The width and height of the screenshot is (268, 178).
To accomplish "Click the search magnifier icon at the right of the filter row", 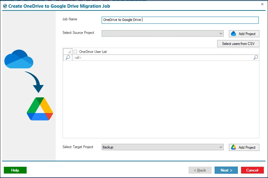I will [x=256, y=57].
